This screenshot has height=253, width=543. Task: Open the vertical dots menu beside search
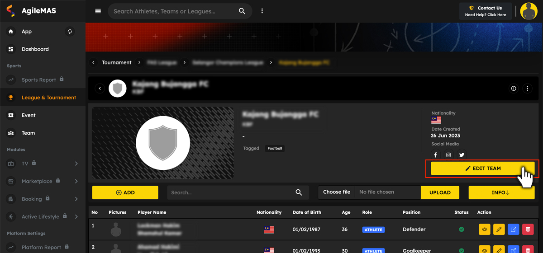tap(262, 11)
